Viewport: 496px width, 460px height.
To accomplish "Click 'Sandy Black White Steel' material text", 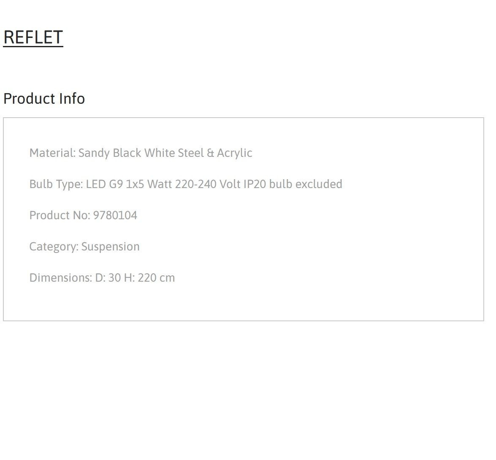I will click(141, 153).
